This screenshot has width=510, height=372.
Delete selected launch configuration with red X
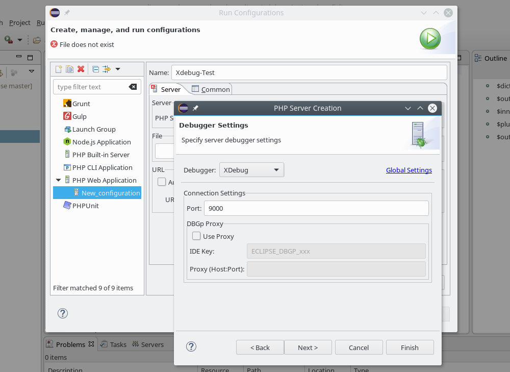click(81, 69)
